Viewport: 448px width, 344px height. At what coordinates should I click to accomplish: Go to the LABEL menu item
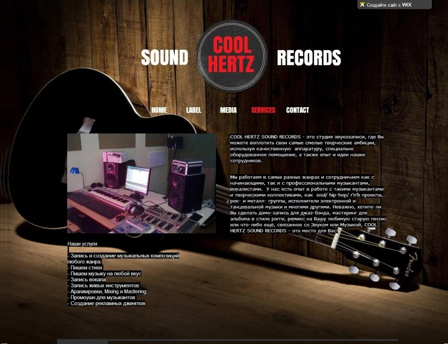pyautogui.click(x=194, y=110)
